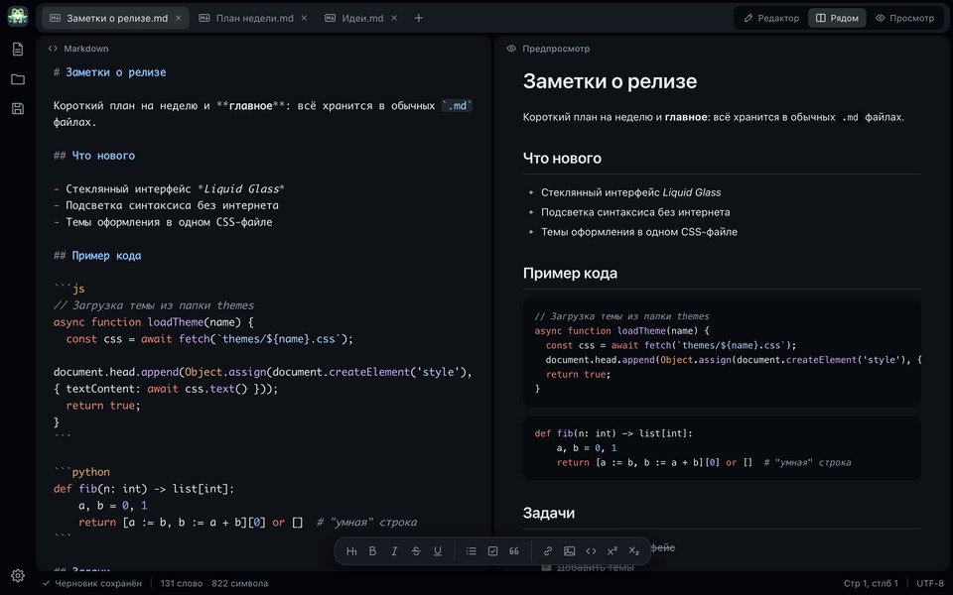Click the Черновик сохранён status entry
This screenshot has height=595, width=953.
pos(91,583)
